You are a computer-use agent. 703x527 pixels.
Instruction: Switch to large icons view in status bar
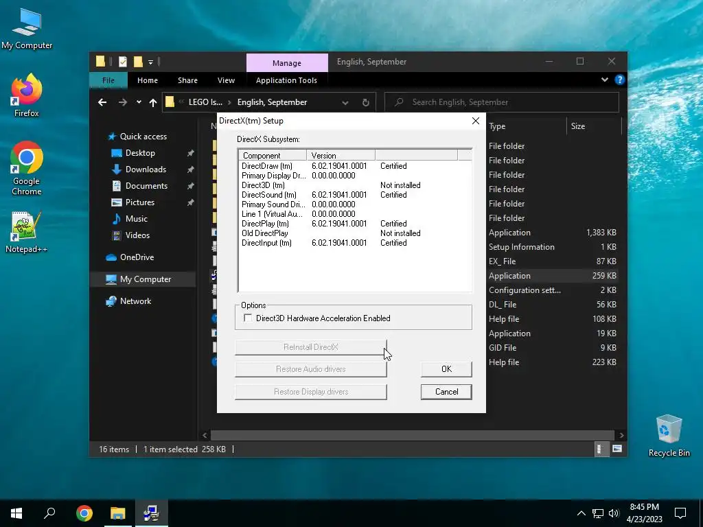[617, 449]
